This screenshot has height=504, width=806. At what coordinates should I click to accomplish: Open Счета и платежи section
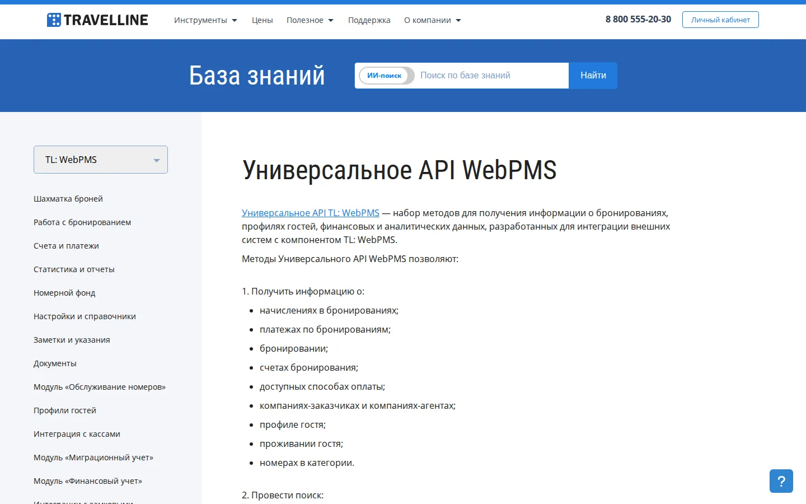pos(66,246)
